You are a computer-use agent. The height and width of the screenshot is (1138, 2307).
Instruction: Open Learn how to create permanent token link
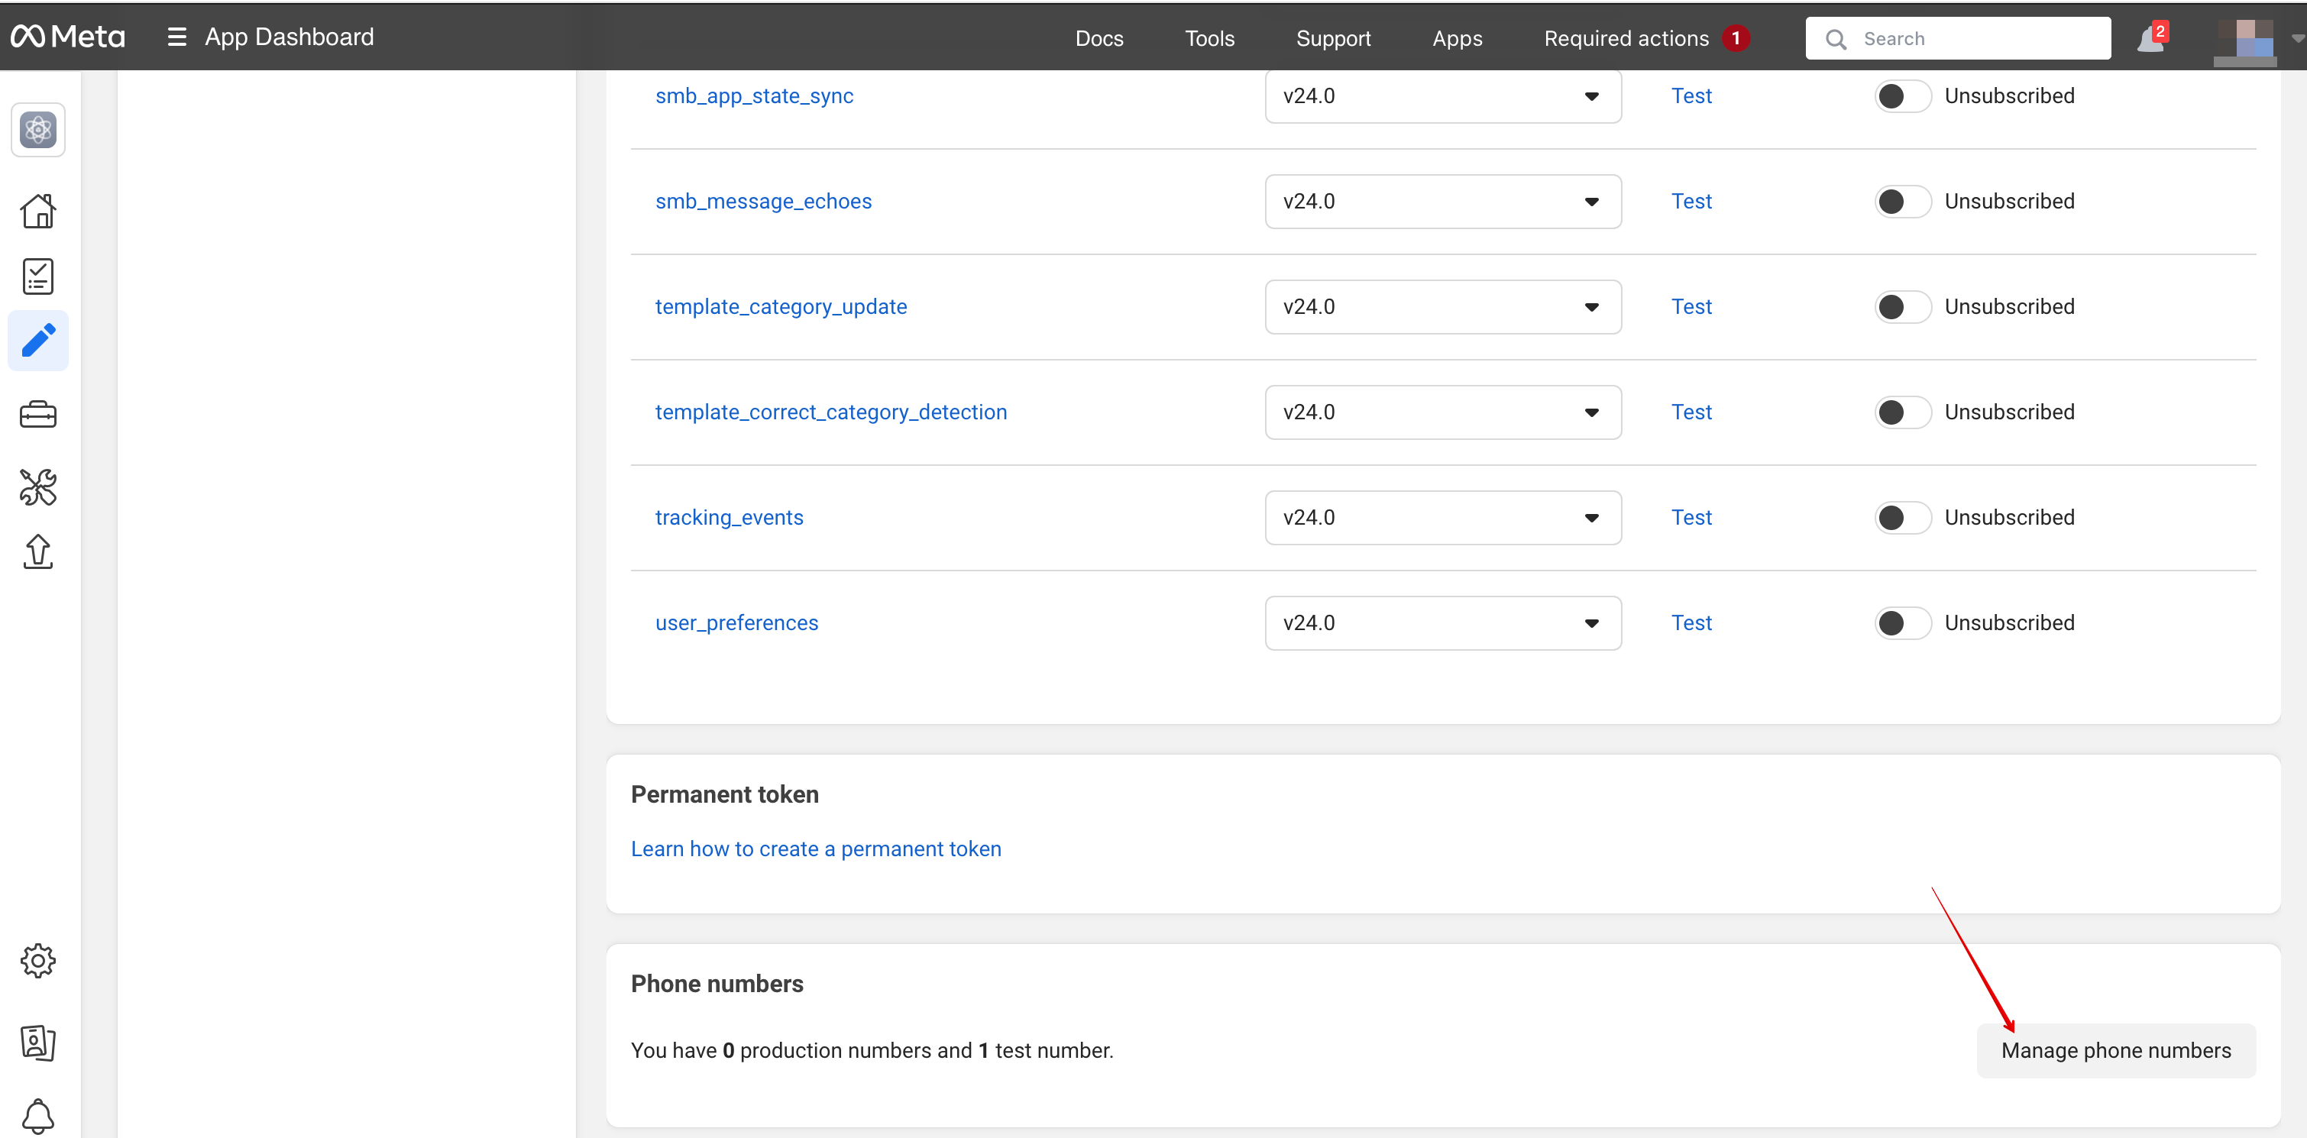point(816,849)
